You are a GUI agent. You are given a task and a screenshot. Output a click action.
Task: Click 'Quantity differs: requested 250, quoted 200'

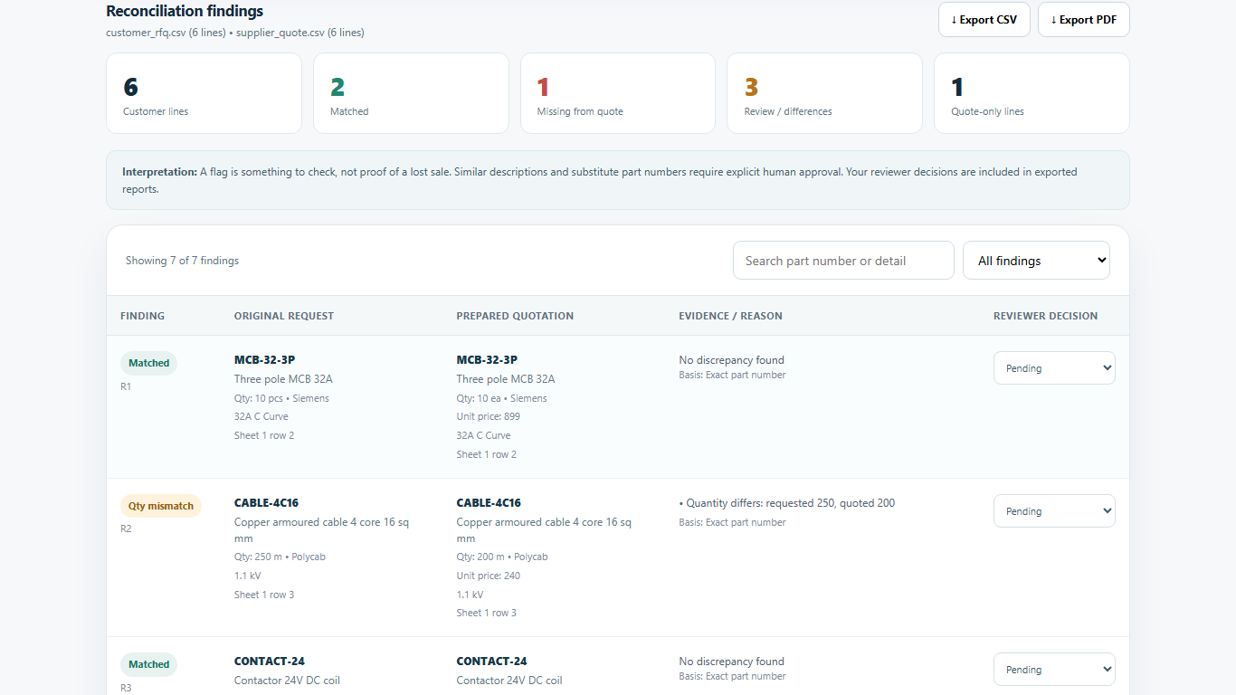tap(790, 503)
